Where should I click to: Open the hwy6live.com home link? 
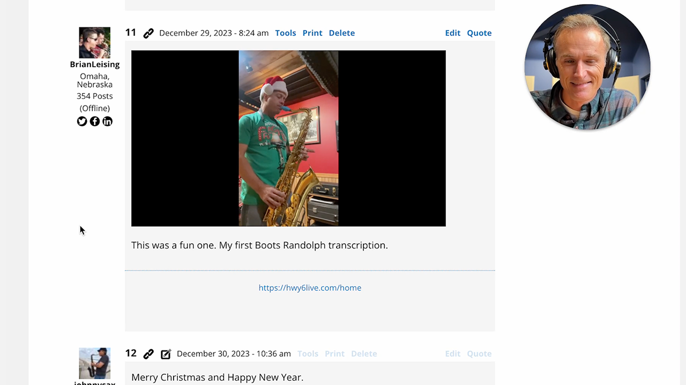pos(310,288)
